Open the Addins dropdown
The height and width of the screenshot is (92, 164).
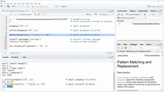click(64, 6)
